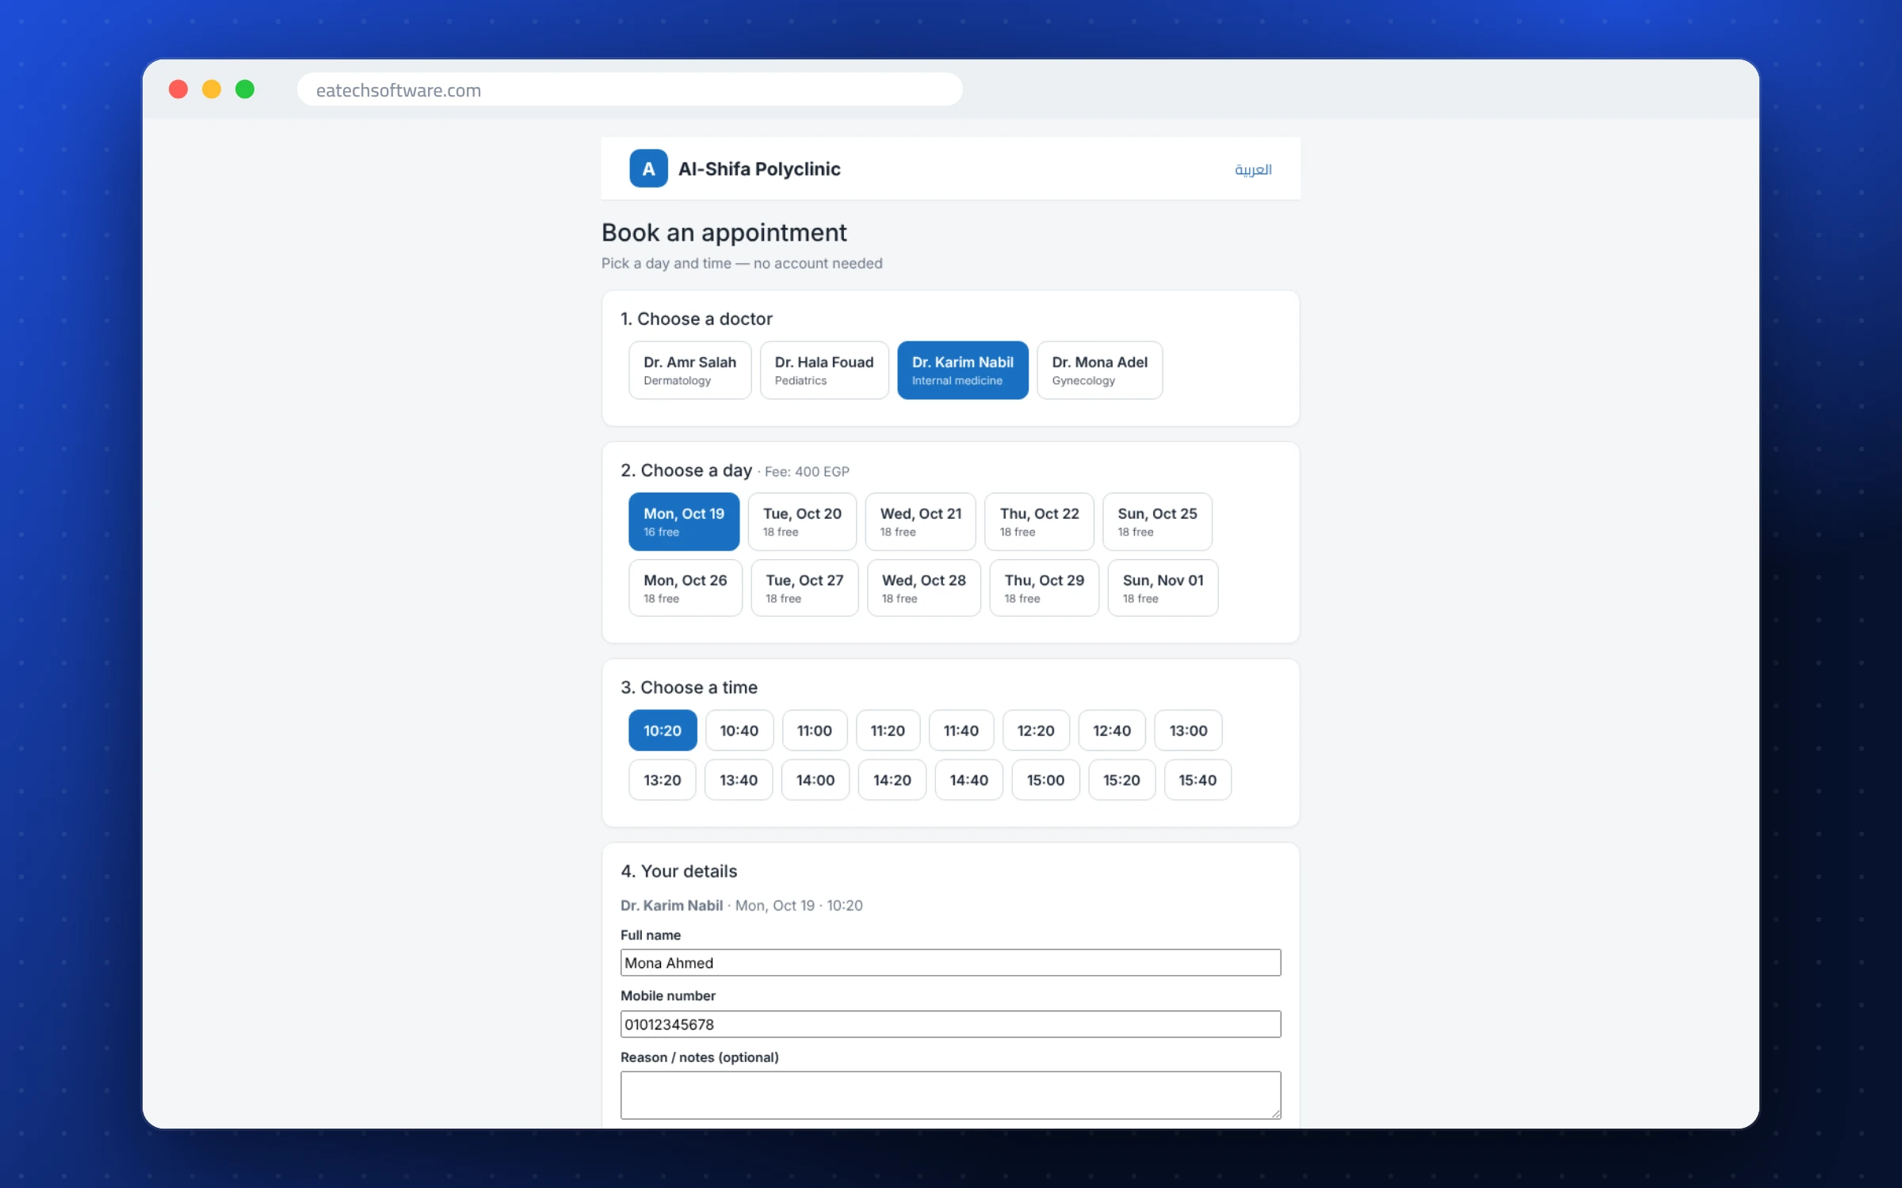Select the 15:40 time slot

click(1197, 780)
